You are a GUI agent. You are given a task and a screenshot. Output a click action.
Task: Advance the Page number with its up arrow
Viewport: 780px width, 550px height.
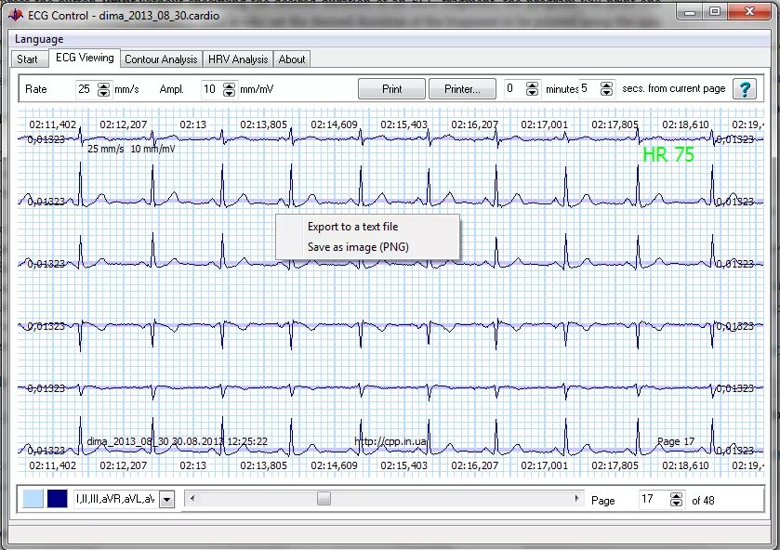coord(676,495)
